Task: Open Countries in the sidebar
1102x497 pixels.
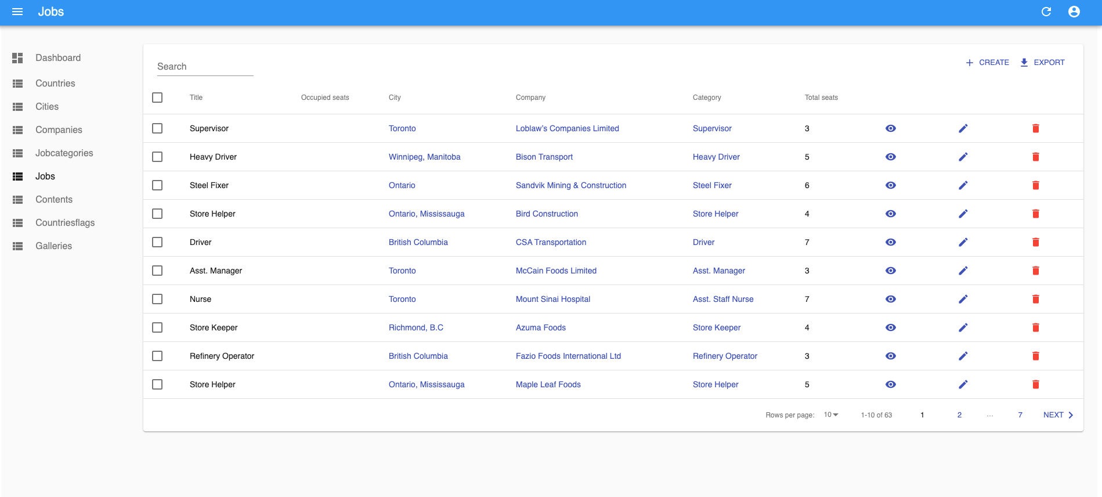Action: [x=55, y=84]
